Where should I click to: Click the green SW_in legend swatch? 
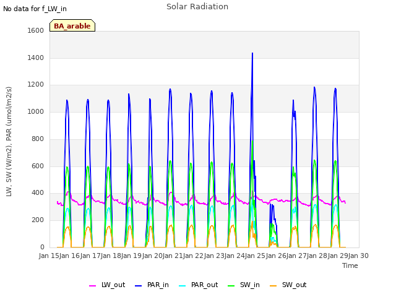click(231, 286)
